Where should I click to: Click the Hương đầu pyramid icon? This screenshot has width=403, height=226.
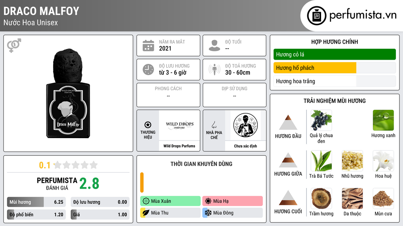pyautogui.click(x=288, y=122)
